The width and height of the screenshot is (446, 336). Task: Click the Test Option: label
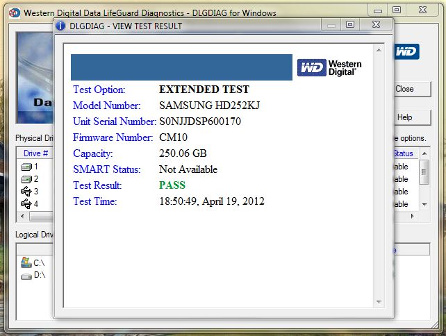pos(99,90)
